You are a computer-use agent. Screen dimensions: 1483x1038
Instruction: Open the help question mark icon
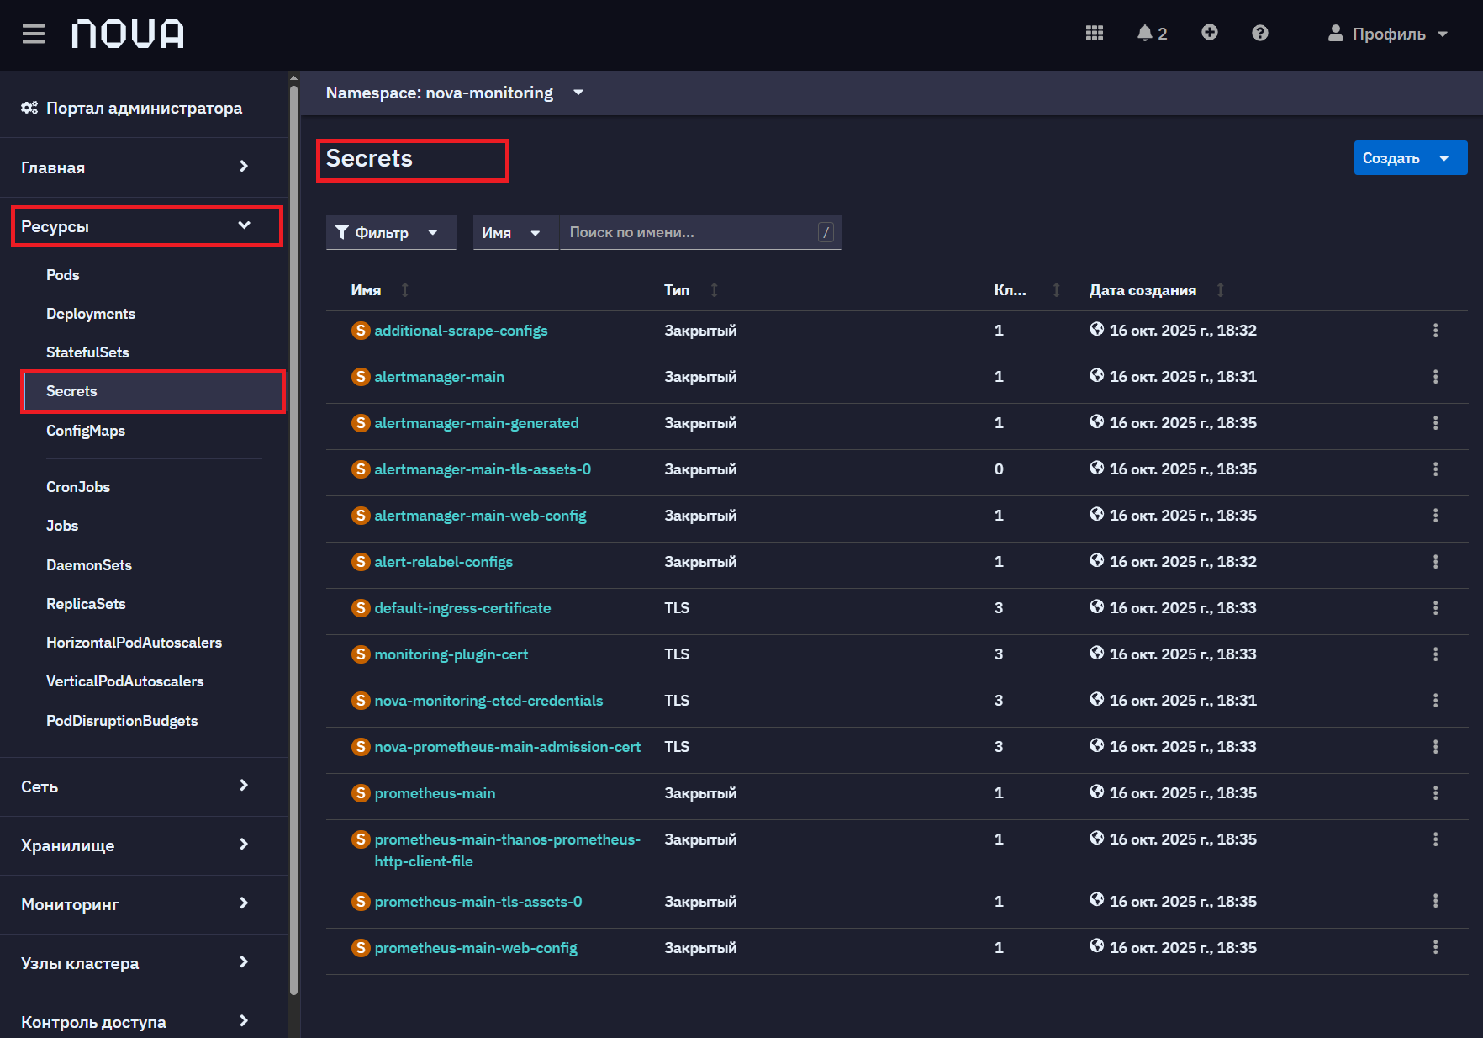tap(1259, 33)
